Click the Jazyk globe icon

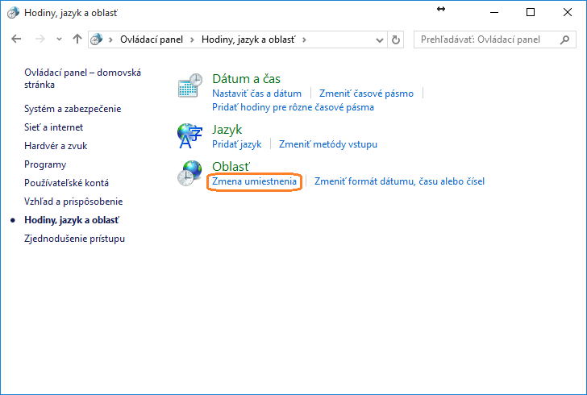point(190,136)
